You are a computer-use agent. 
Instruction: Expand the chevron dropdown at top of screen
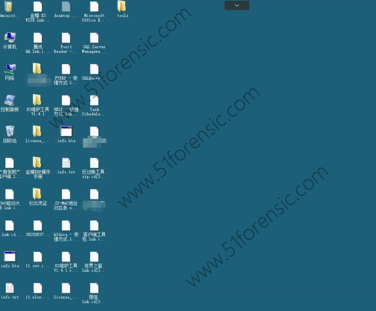[237, 5]
